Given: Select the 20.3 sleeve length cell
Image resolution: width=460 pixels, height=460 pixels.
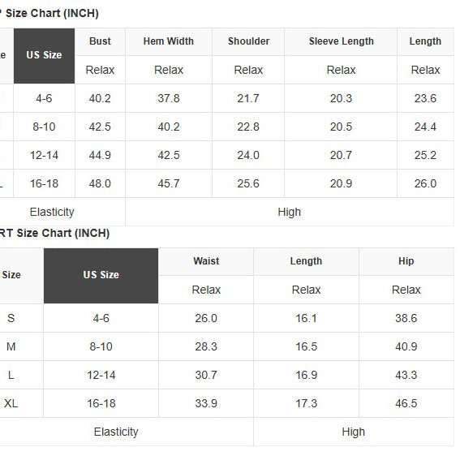Looking at the screenshot, I should pyautogui.click(x=341, y=98).
